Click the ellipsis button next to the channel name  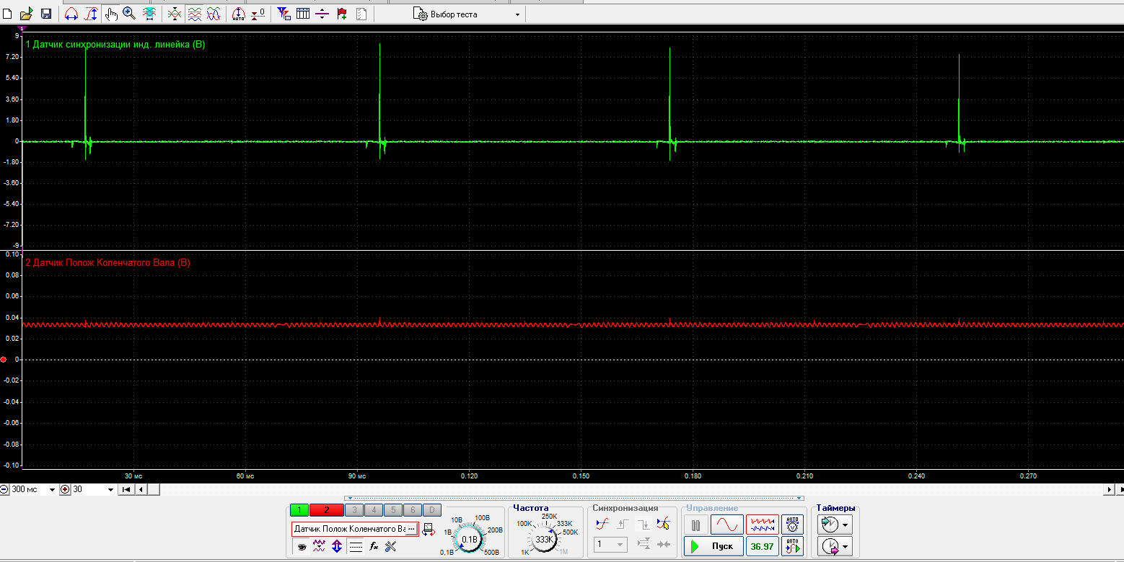pyautogui.click(x=411, y=529)
